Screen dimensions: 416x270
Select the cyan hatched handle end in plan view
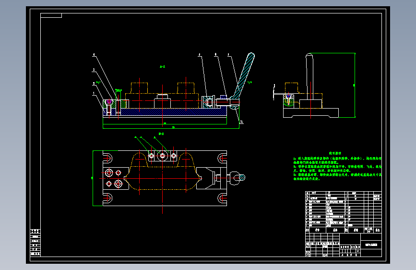242,177
